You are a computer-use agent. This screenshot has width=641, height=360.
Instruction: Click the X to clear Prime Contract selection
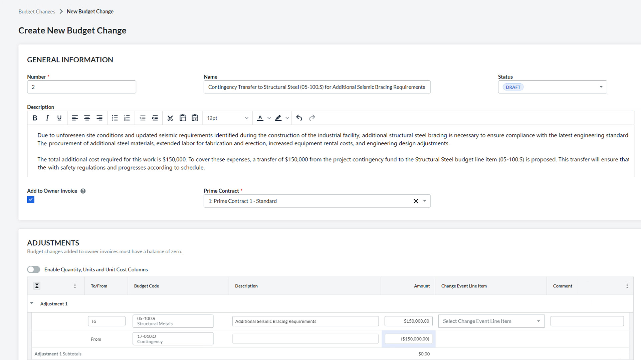[x=416, y=200]
